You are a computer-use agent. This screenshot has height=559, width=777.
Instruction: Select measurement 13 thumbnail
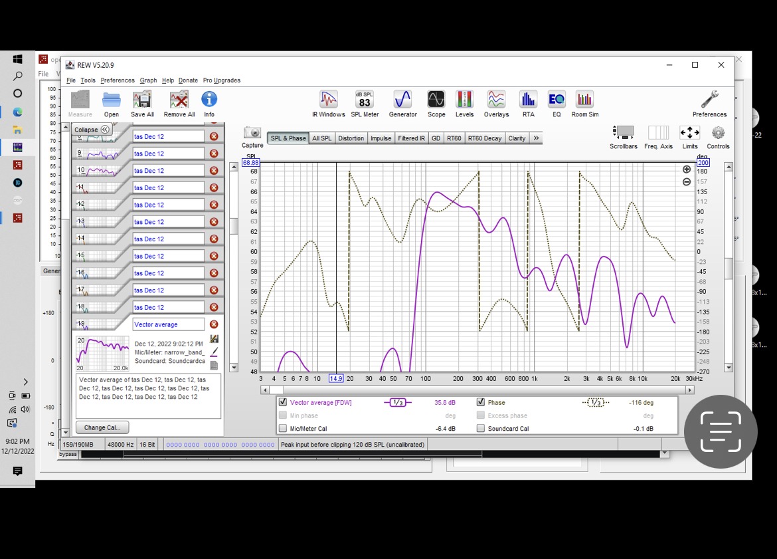(x=97, y=222)
